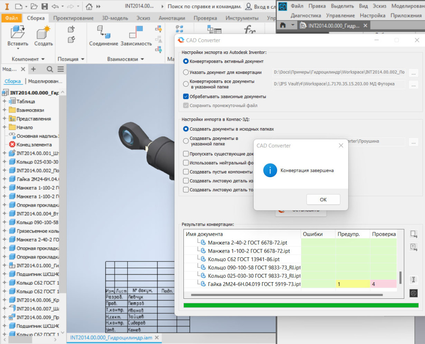Click the browse button for the import folder
Viewport: 425px width, 344px height.
click(x=413, y=142)
